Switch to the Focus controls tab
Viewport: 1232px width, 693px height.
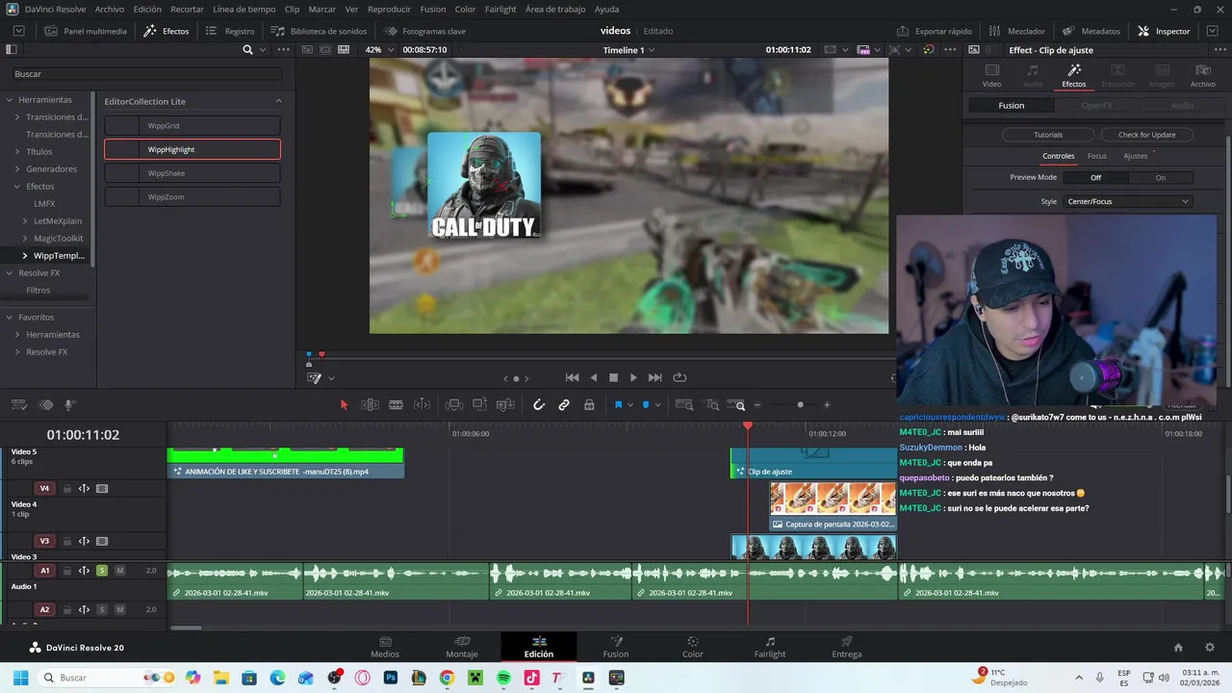coord(1097,156)
